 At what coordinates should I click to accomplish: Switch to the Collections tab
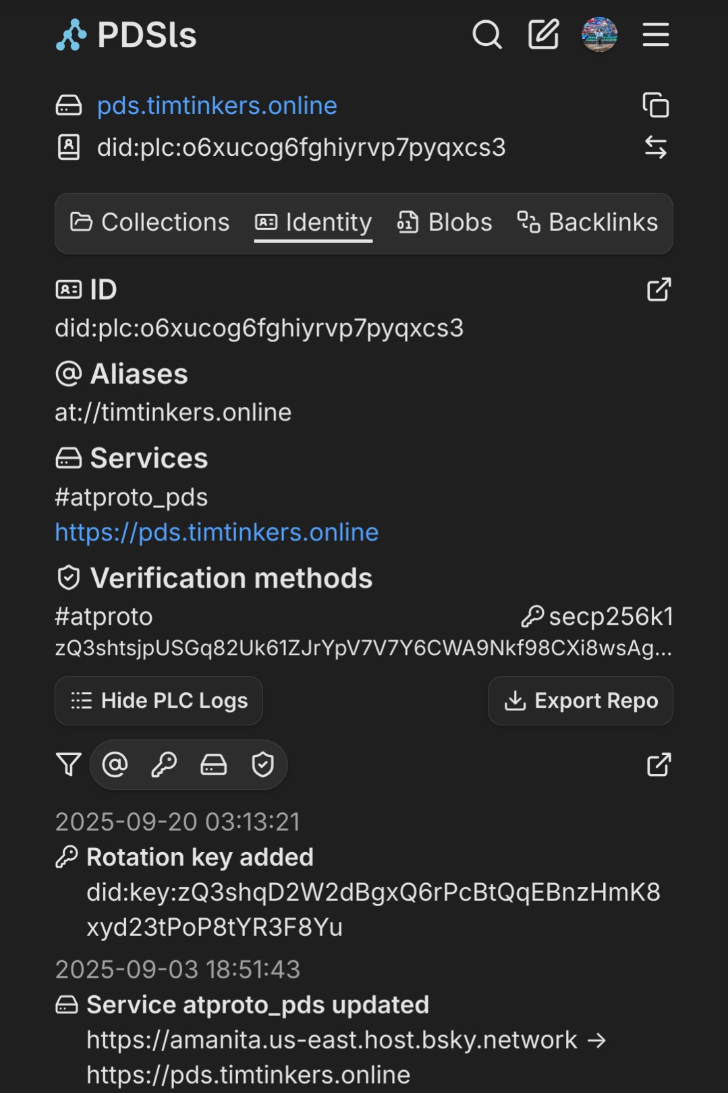pyautogui.click(x=150, y=223)
